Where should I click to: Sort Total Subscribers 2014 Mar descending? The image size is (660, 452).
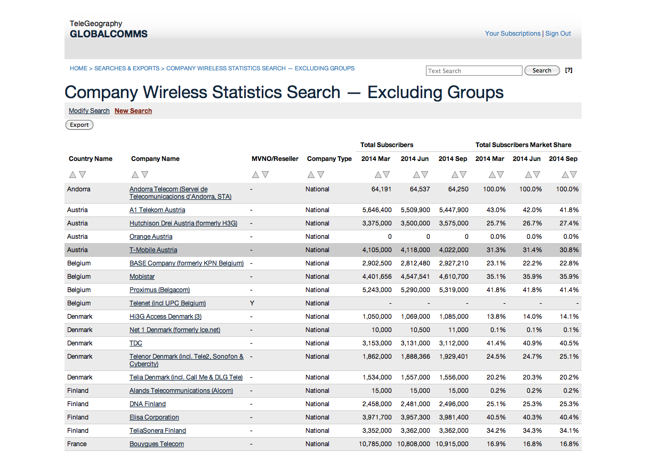pyautogui.click(x=387, y=174)
